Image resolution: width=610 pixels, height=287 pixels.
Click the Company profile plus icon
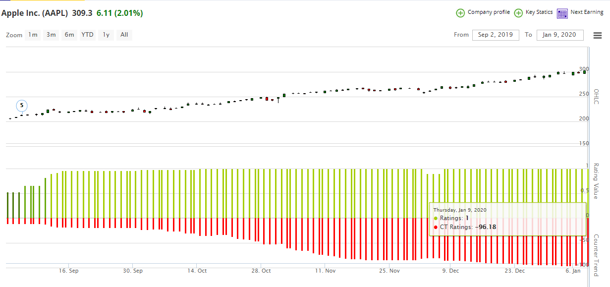click(460, 13)
